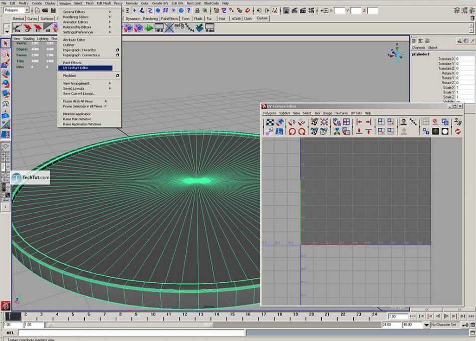
Task: Click align UVs up arrow icon
Action: tap(369, 131)
